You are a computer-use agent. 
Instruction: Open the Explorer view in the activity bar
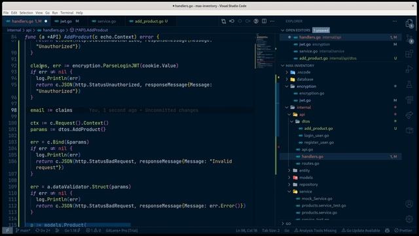pyautogui.click(x=409, y=24)
